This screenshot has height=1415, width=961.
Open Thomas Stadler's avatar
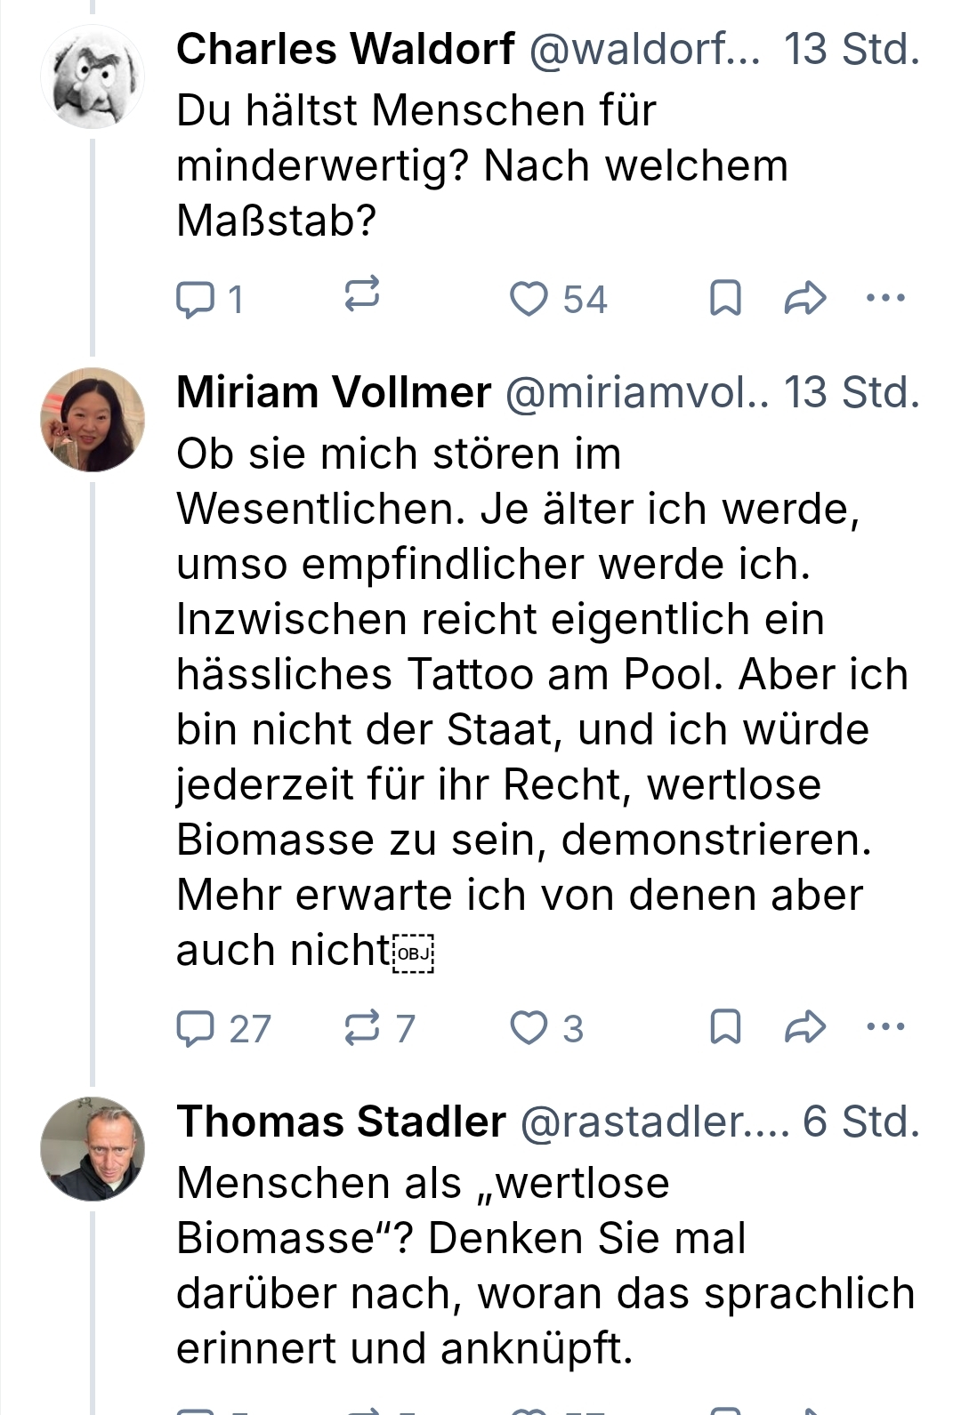click(x=93, y=1149)
